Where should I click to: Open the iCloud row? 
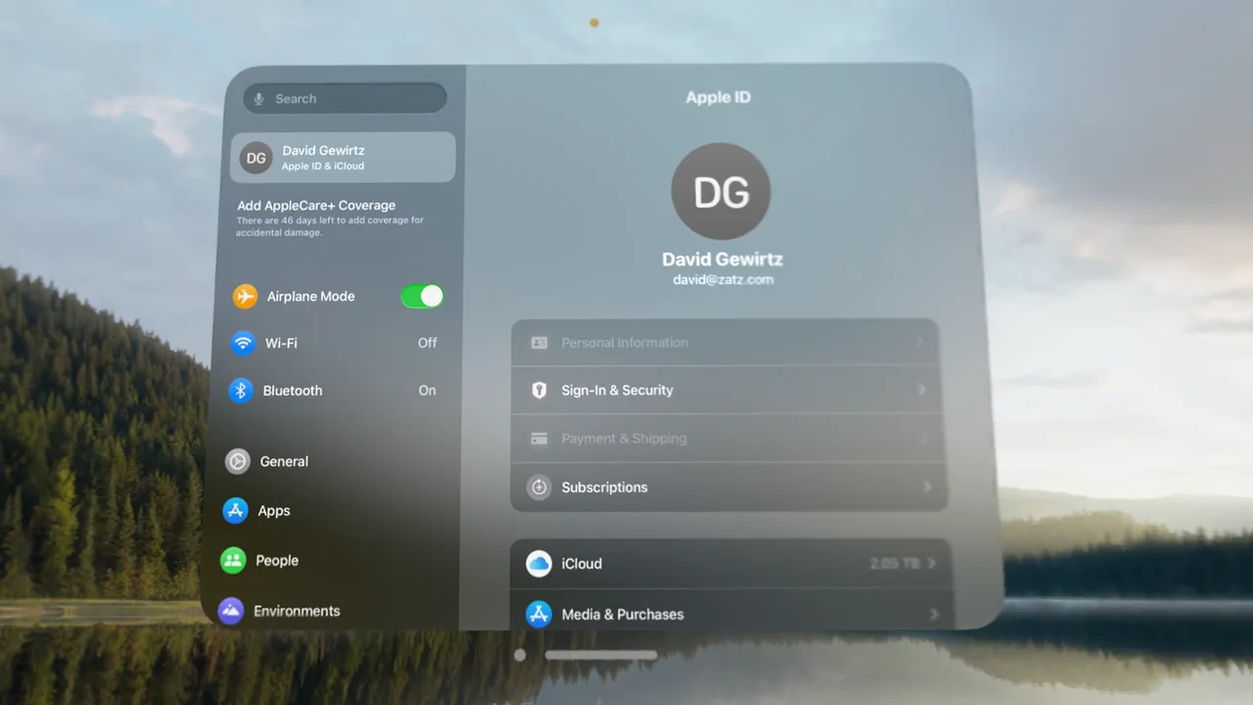[x=731, y=563]
